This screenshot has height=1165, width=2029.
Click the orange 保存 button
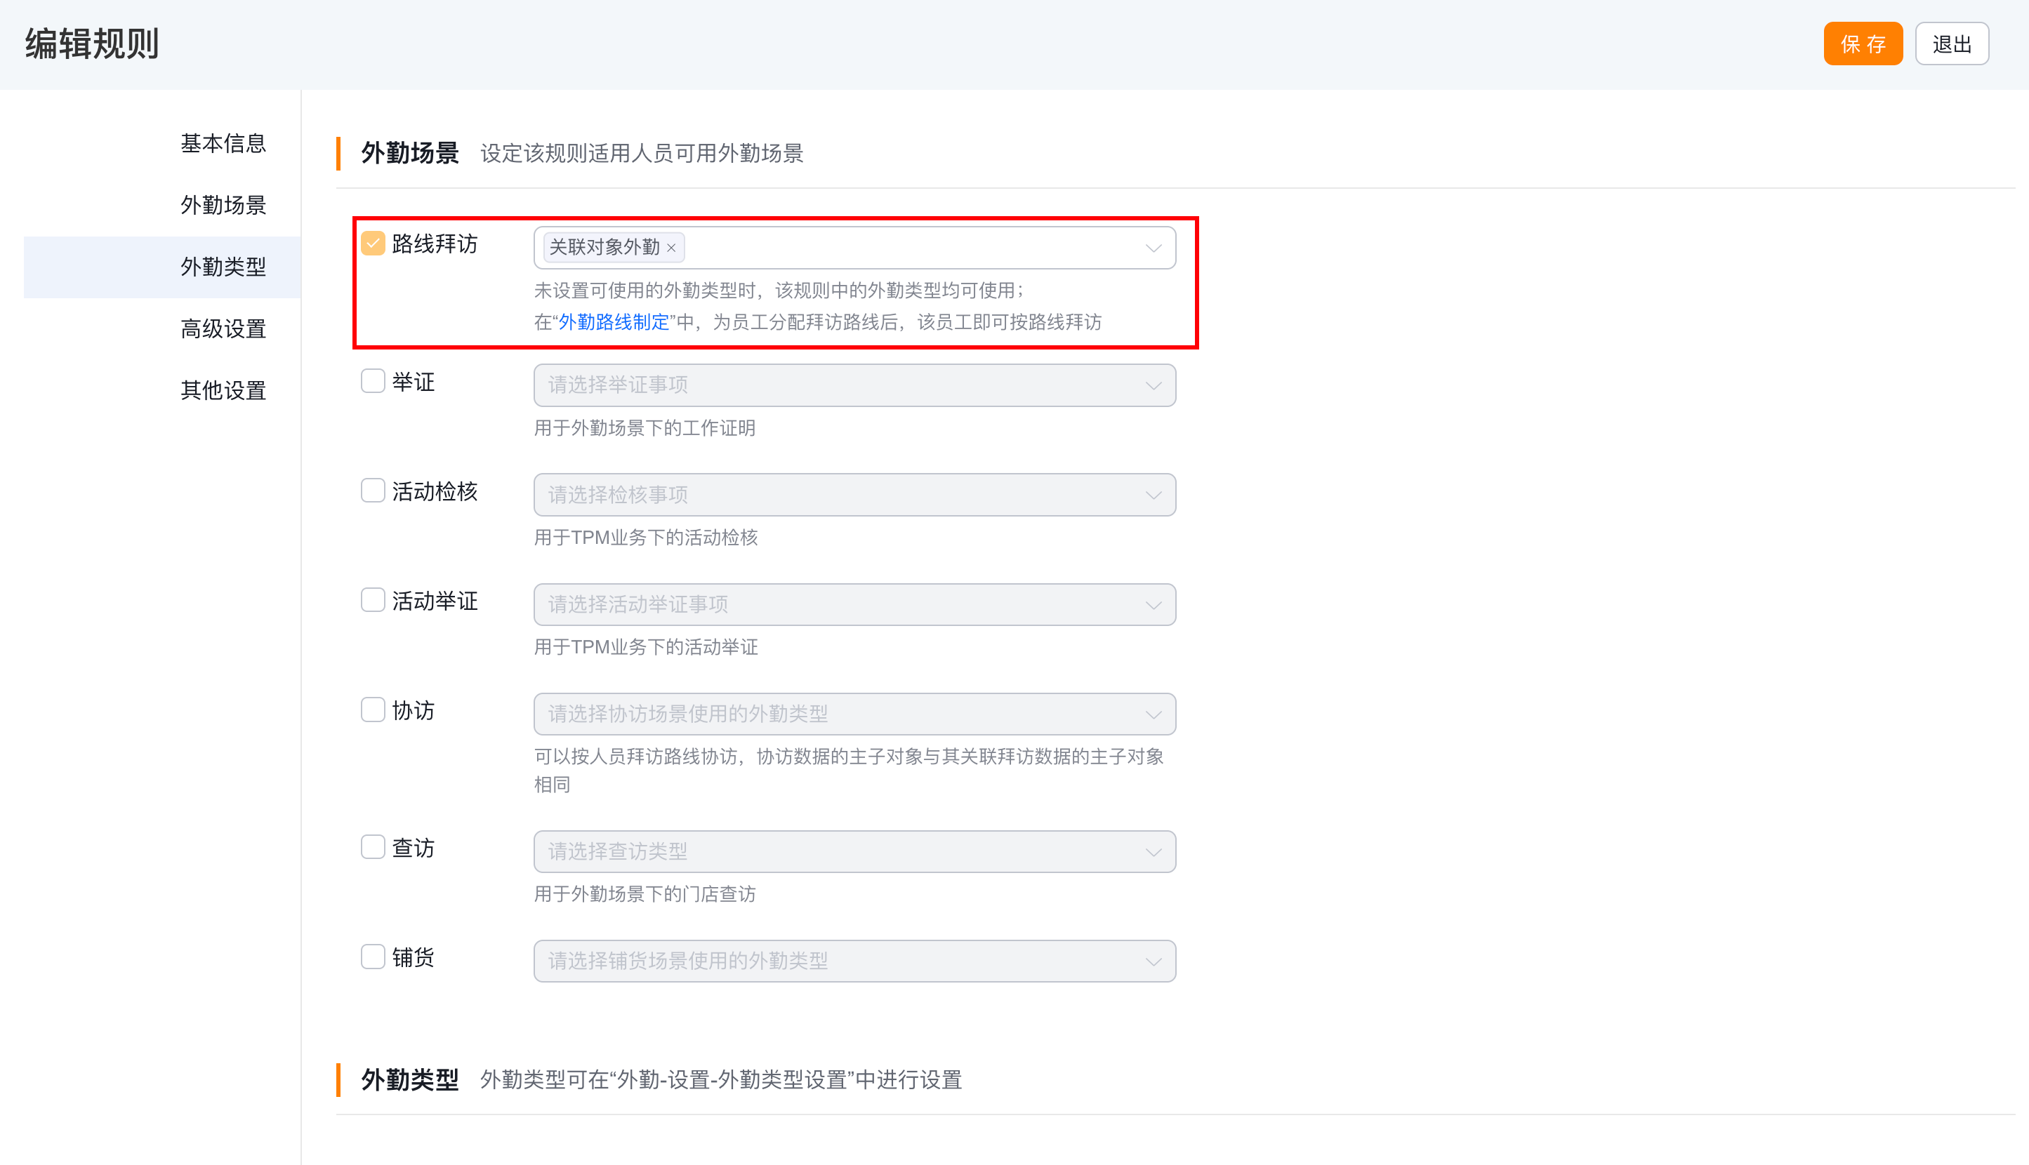(x=1863, y=44)
